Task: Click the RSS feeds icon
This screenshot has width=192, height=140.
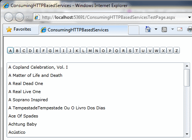Action: (x=164, y=30)
